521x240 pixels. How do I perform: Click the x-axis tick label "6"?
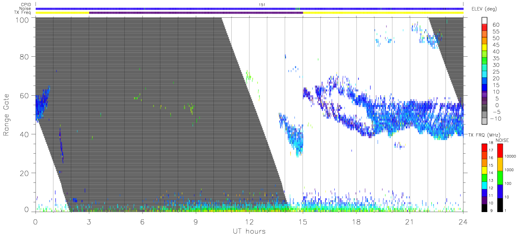coord(142,221)
